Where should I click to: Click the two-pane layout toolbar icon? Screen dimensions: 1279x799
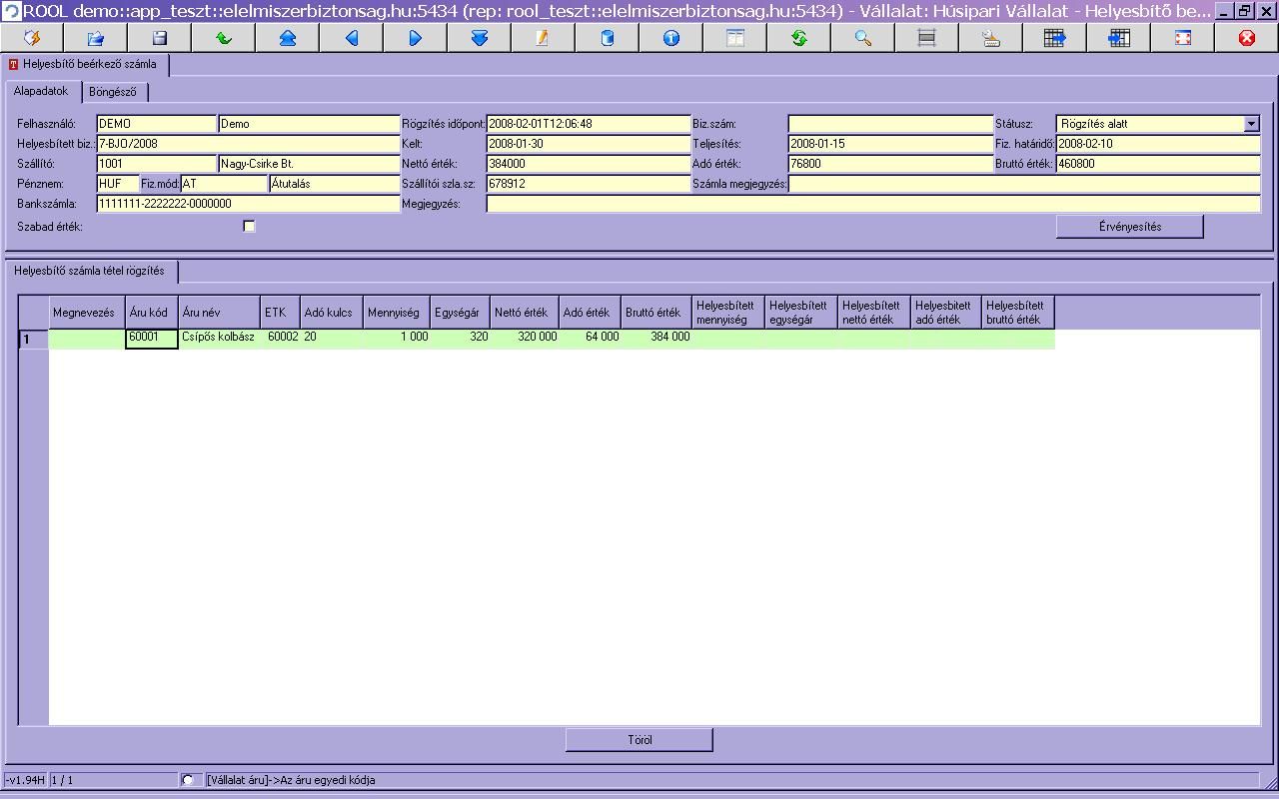[735, 38]
